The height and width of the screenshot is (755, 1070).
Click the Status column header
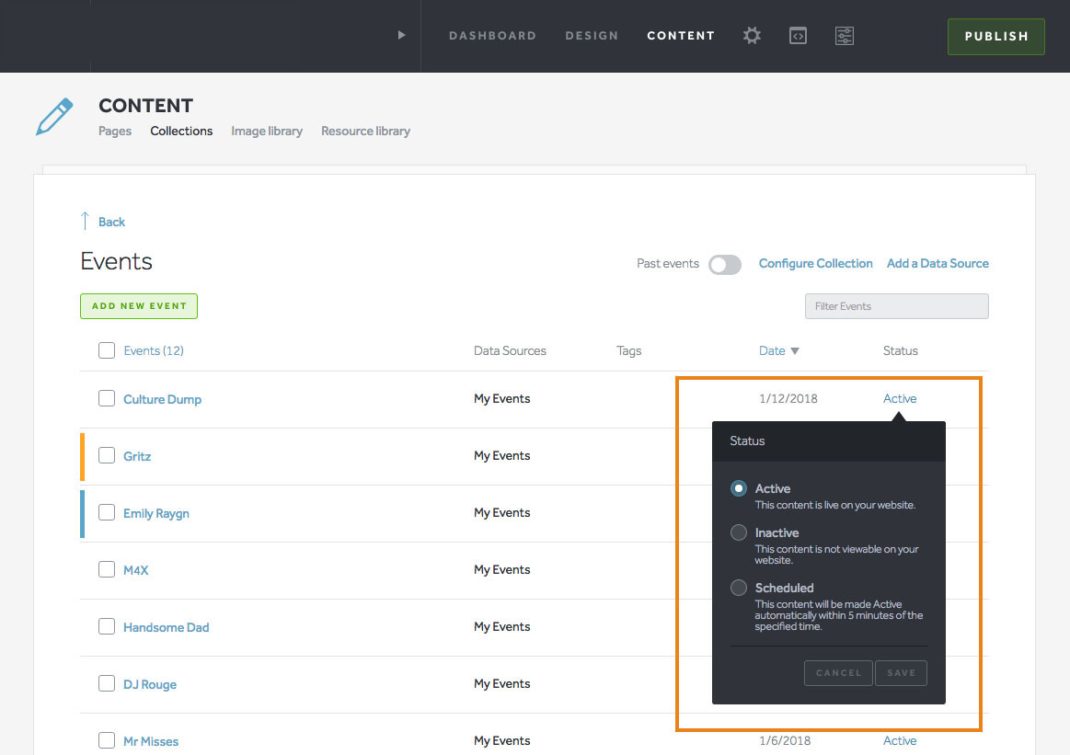click(x=900, y=350)
